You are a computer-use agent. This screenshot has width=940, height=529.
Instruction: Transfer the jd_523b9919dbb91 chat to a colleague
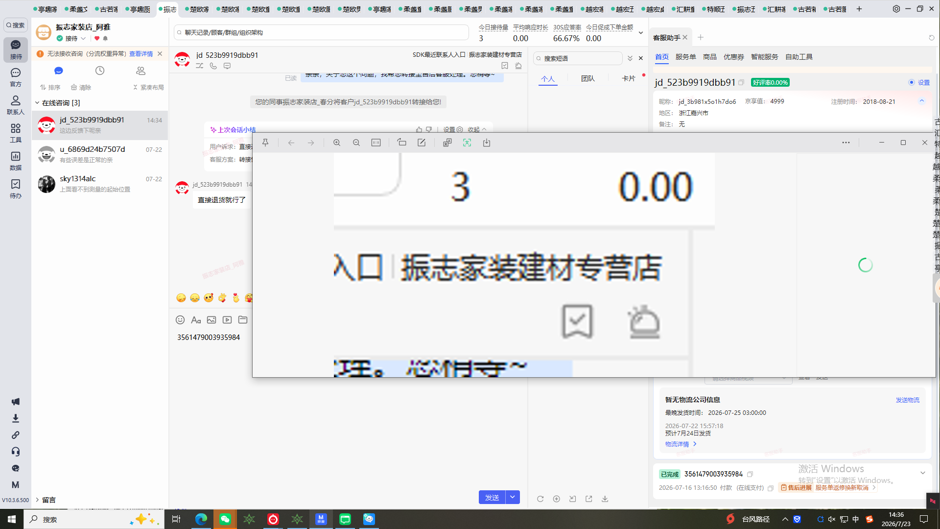[x=200, y=66]
